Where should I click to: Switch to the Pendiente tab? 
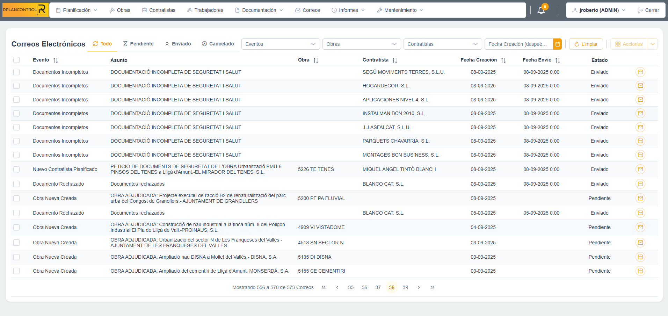138,44
